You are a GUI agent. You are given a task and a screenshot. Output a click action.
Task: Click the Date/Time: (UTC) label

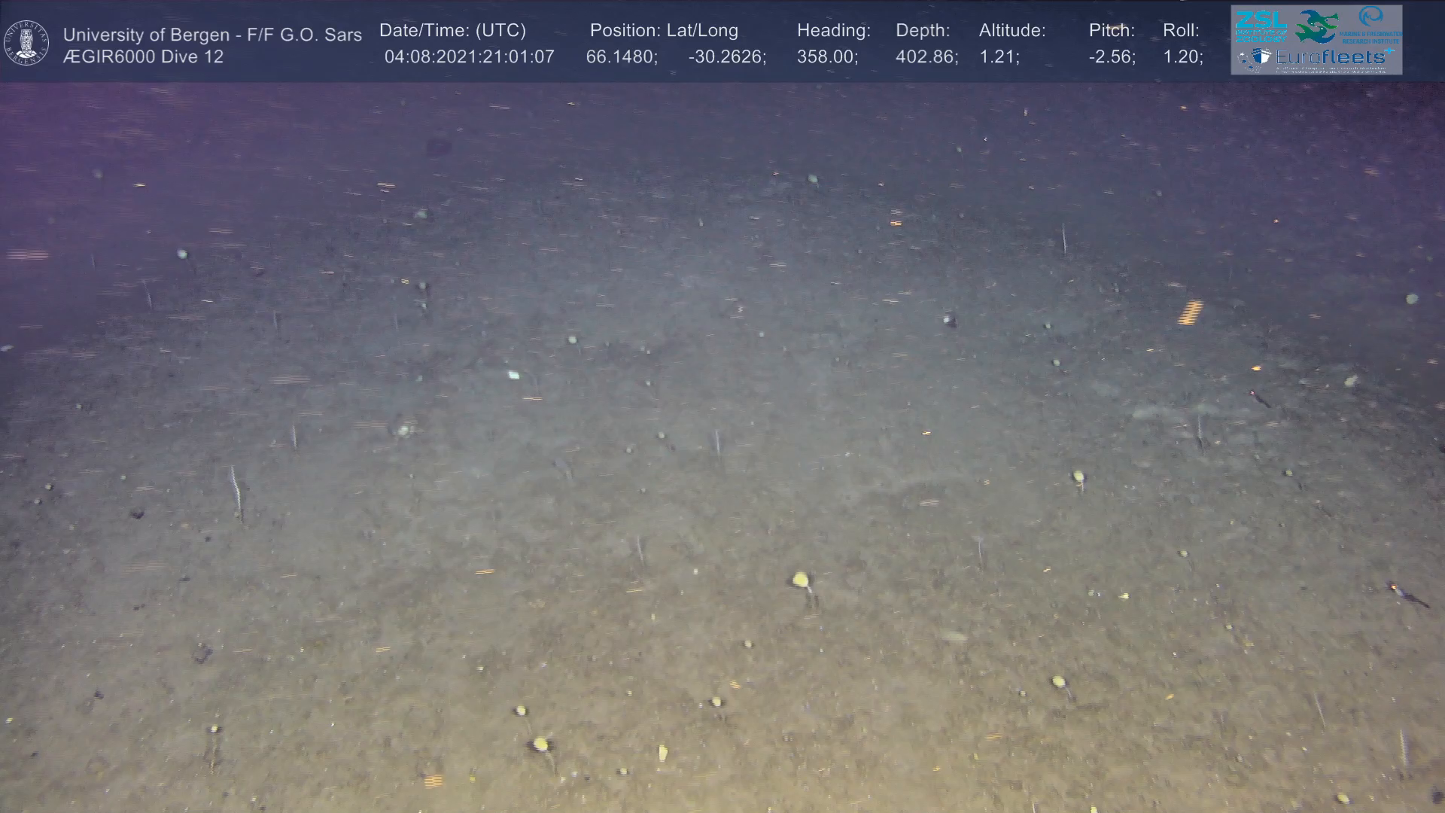pos(452,31)
